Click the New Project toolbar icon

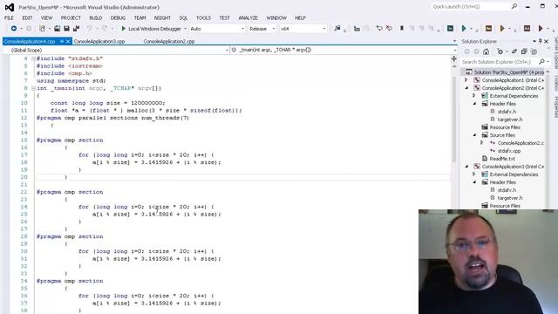click(x=42, y=29)
